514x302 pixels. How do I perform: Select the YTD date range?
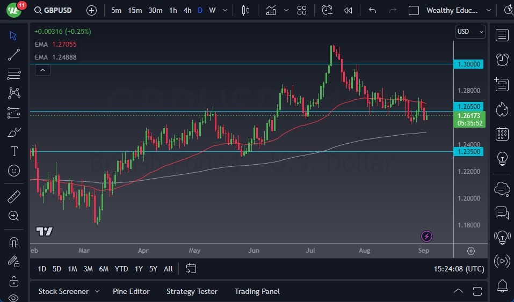(x=121, y=269)
